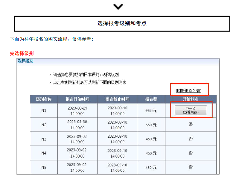Click the 报名开始时间 column header

pos(77,99)
